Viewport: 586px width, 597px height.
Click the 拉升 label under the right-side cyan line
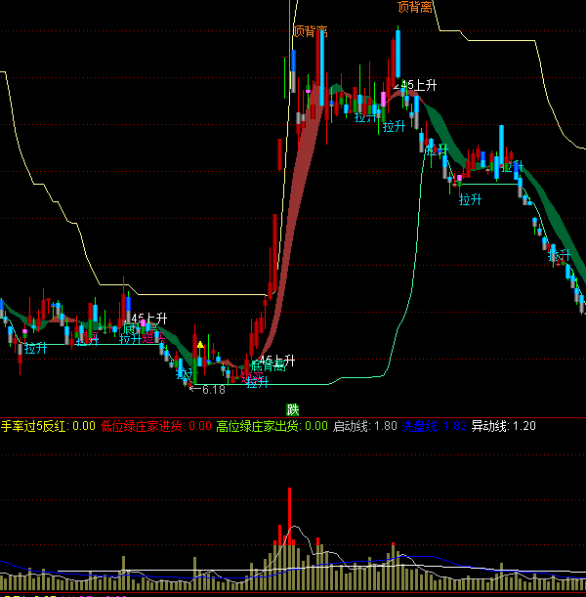pos(471,199)
